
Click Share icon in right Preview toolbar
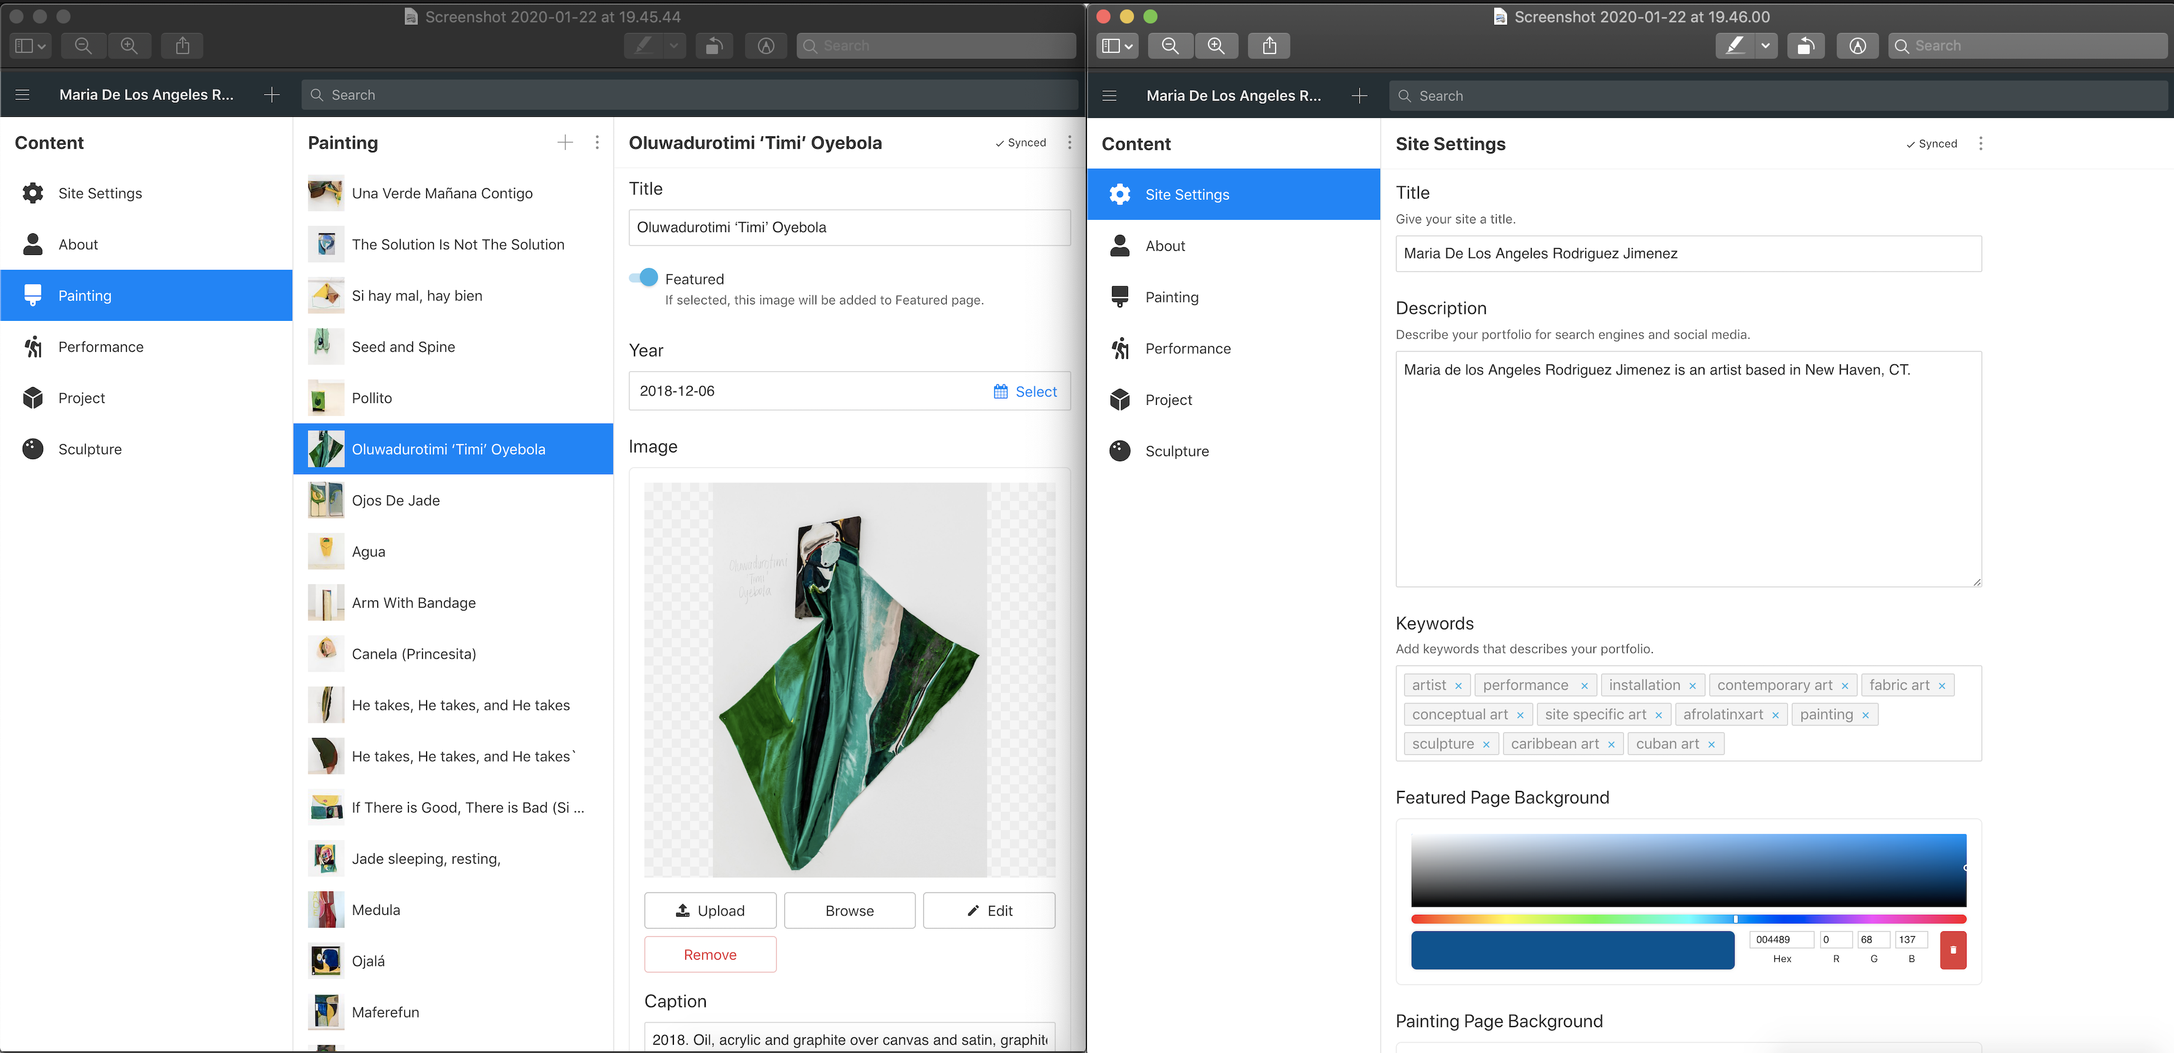coord(1269,46)
